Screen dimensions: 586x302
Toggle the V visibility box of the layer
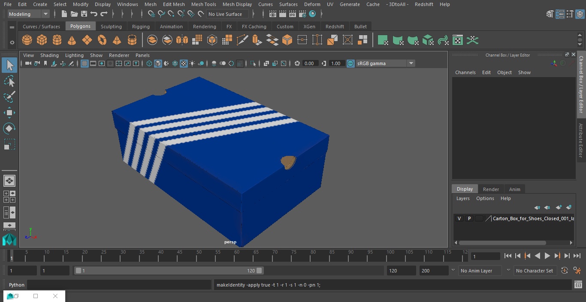(x=459, y=218)
